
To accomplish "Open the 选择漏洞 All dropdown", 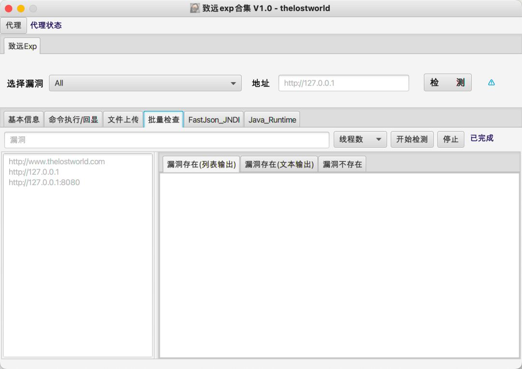I will coord(145,83).
